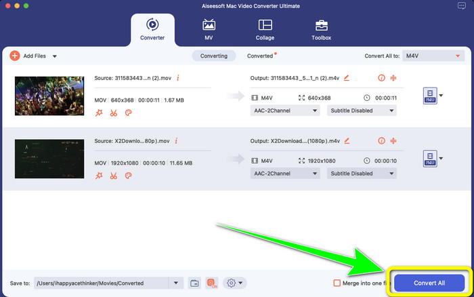Open the output folder icon
This screenshot has height=297, width=474.
195,283
